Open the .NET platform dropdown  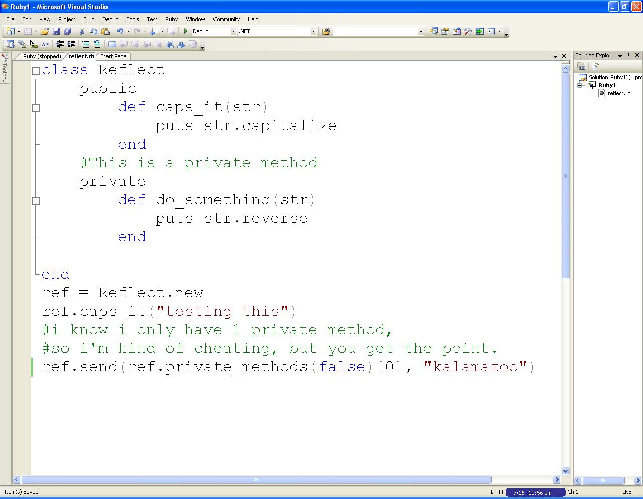click(313, 31)
